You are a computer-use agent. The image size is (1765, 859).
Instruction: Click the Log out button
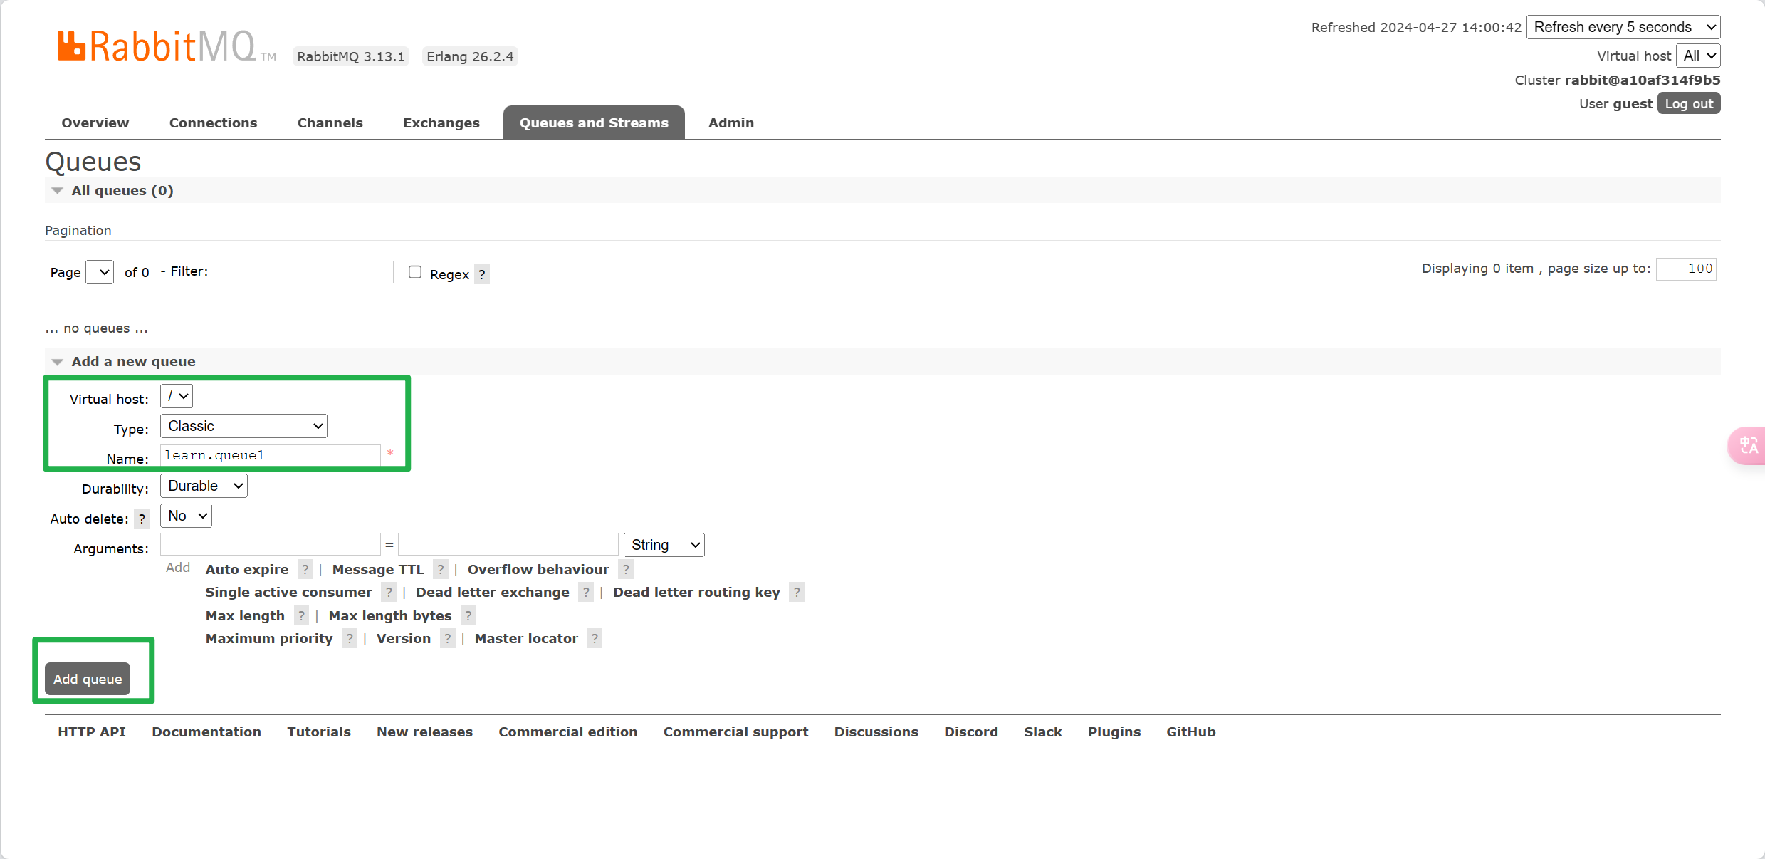pos(1689,103)
